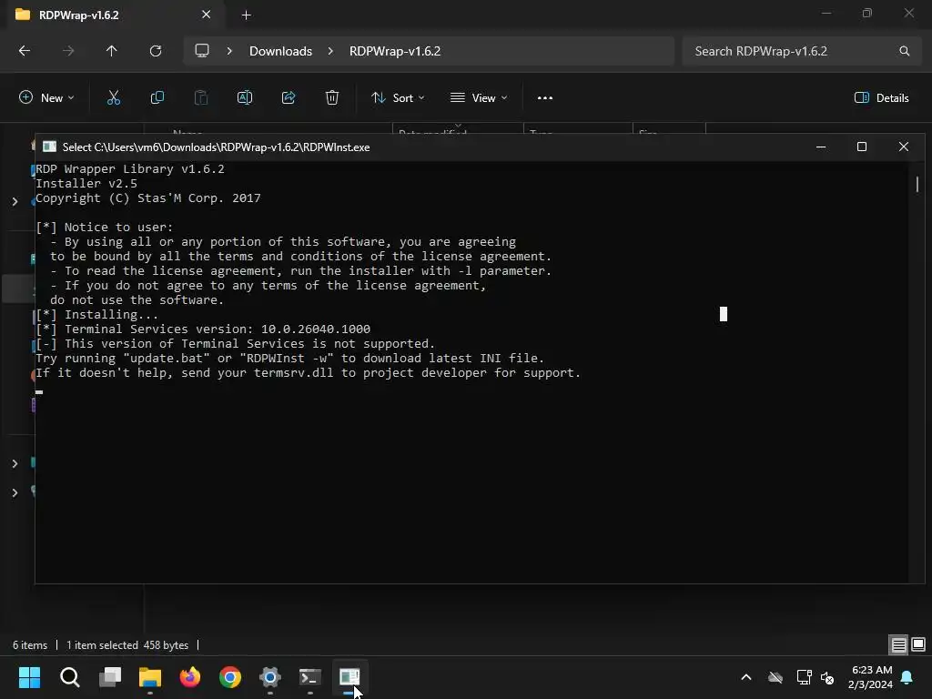This screenshot has height=699, width=932.
Task: Switch to details list view layout
Action: pyautogui.click(x=898, y=644)
